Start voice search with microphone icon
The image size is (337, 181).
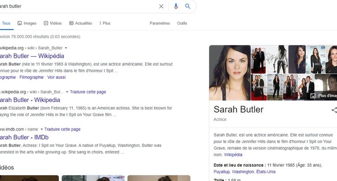click(176, 6)
